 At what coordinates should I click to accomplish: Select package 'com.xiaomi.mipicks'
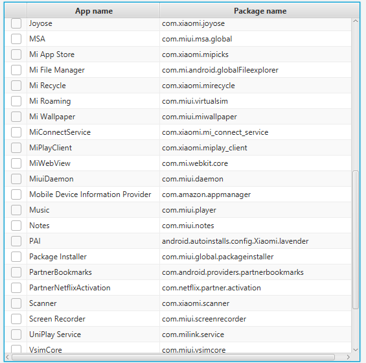click(195, 54)
